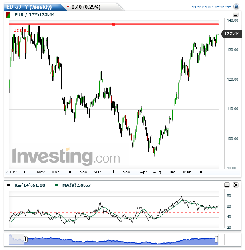Click the 135.44 current price tag
The height and width of the screenshot is (250, 245).
click(x=231, y=34)
